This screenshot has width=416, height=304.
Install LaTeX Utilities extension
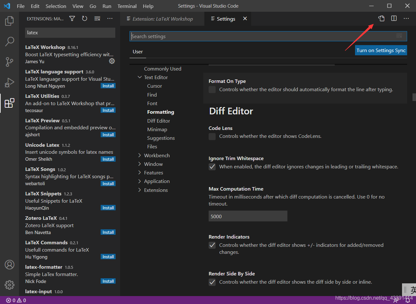click(x=108, y=110)
